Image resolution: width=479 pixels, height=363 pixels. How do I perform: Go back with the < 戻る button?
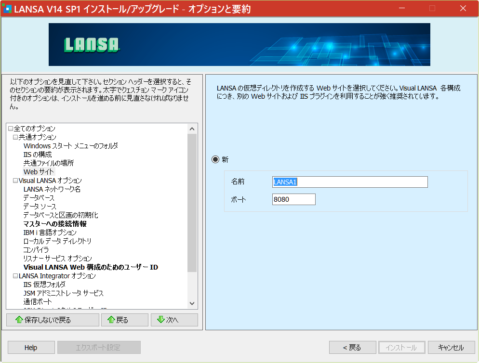tap(353, 348)
